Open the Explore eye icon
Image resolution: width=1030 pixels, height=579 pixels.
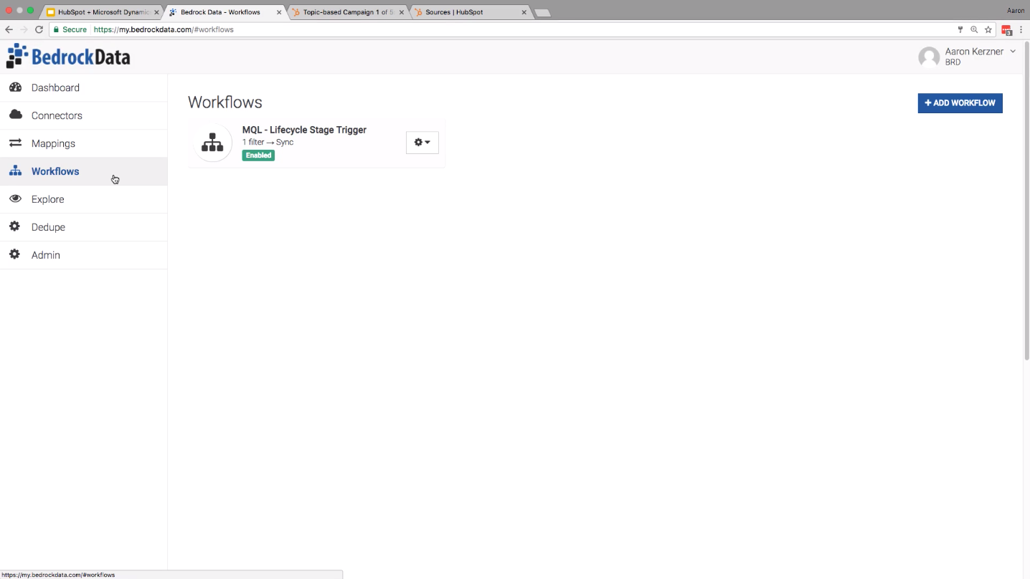click(15, 198)
